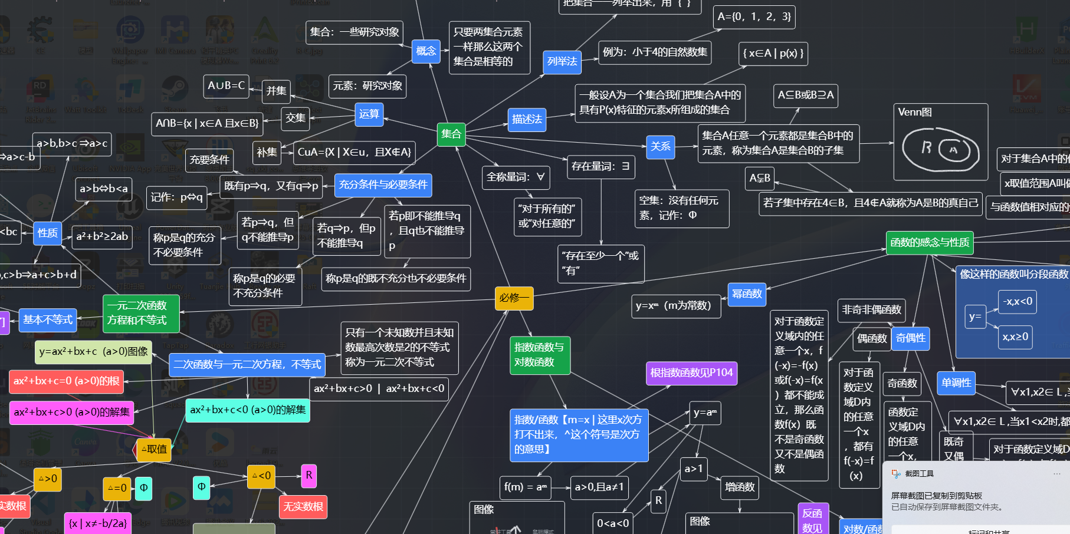
Task: Select the green 指数函数与对数函数 node
Action: coord(539,355)
